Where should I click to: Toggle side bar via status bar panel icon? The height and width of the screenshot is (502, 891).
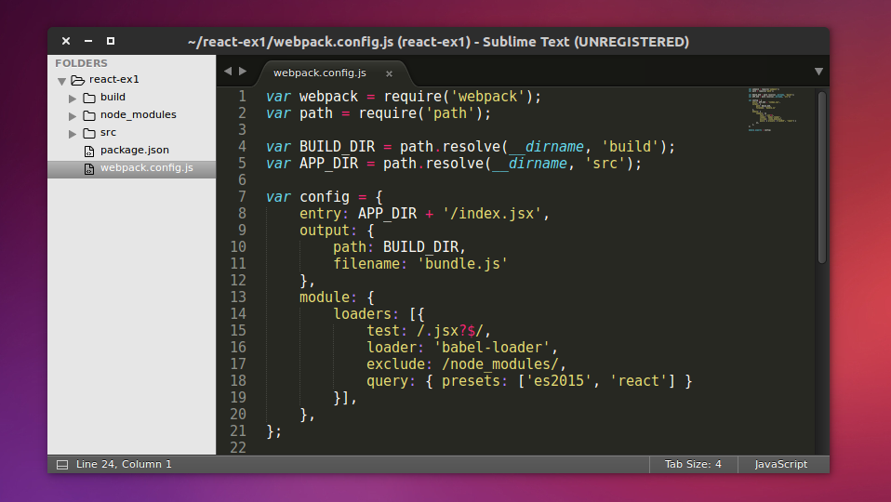[62, 465]
